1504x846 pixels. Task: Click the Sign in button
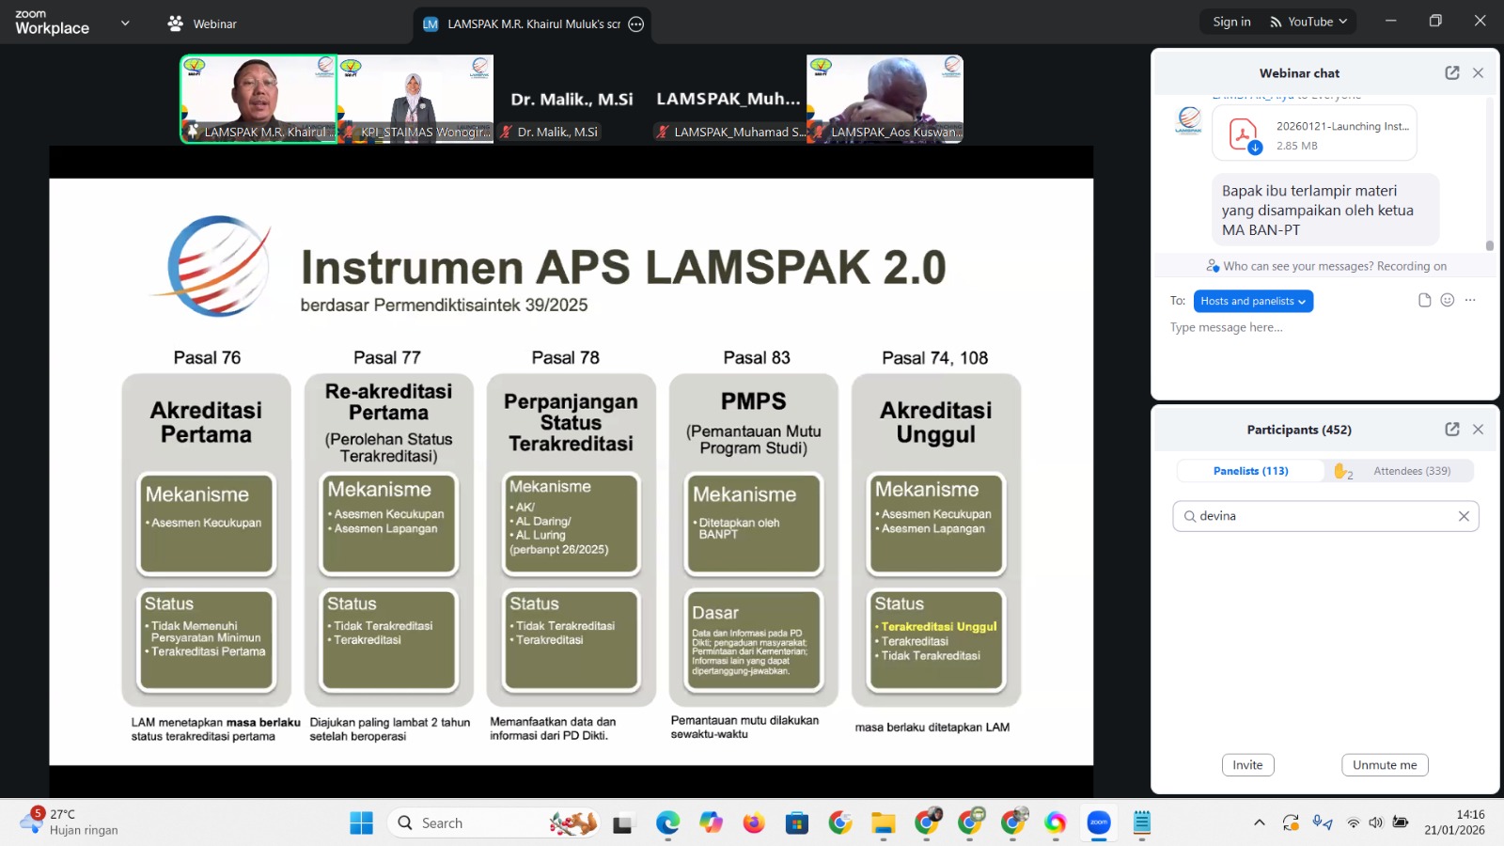[x=1231, y=22]
